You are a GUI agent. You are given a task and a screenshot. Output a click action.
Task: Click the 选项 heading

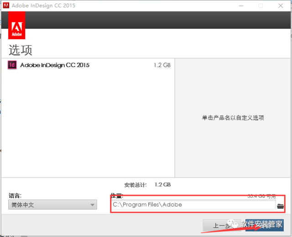click(21, 50)
